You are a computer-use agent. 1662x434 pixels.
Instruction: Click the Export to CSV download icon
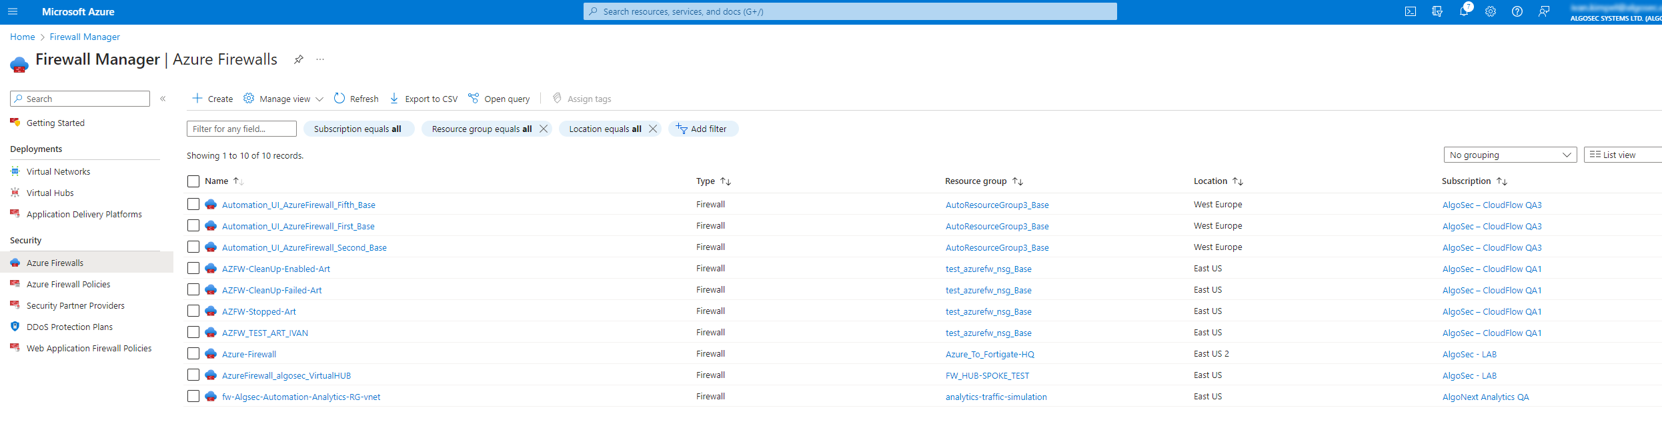coord(394,99)
